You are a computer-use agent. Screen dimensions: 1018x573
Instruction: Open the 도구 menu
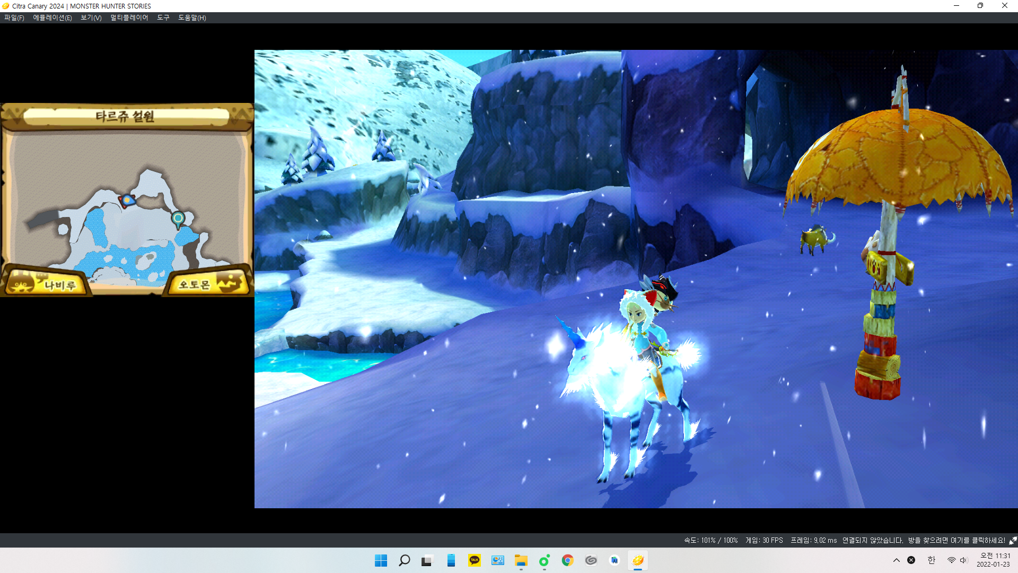coord(163,18)
